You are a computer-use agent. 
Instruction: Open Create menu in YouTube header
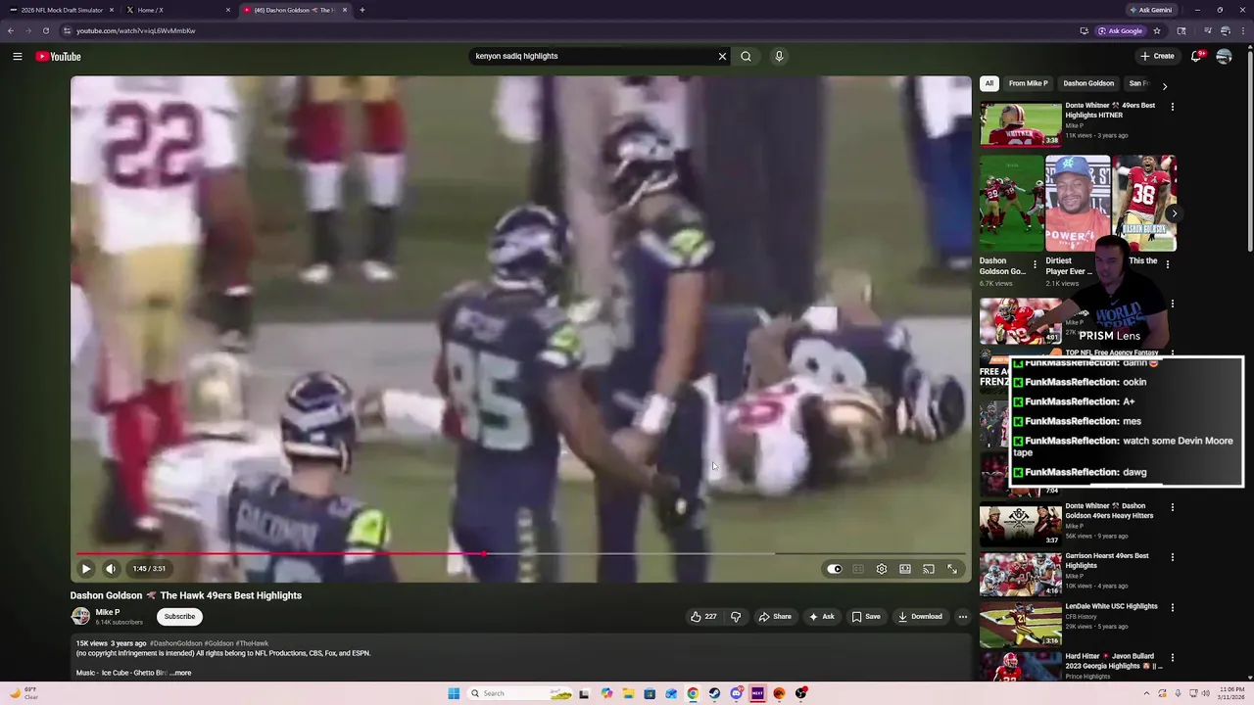(1157, 56)
